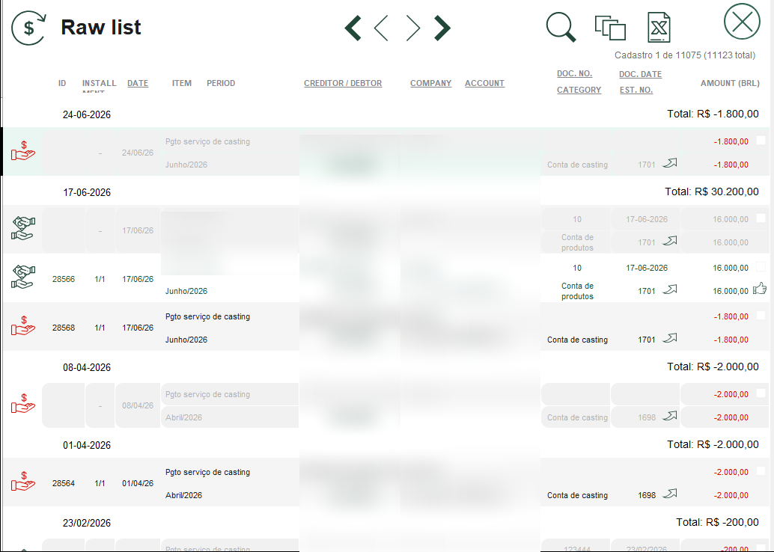Select the 24-06-2026 group header

(x=86, y=114)
